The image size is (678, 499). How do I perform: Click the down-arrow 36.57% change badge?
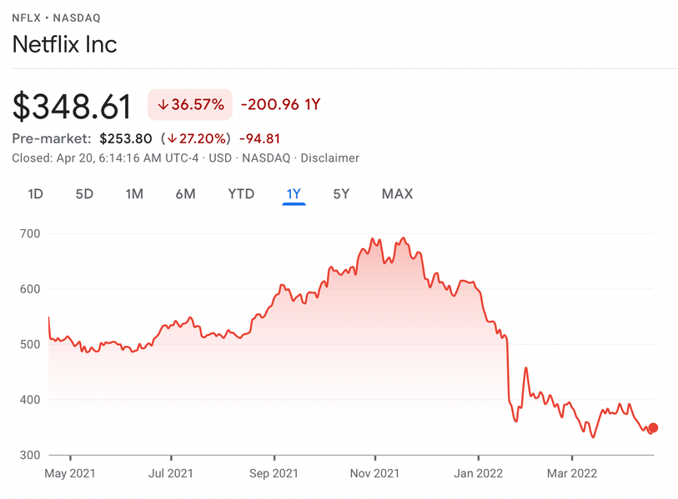pos(190,105)
